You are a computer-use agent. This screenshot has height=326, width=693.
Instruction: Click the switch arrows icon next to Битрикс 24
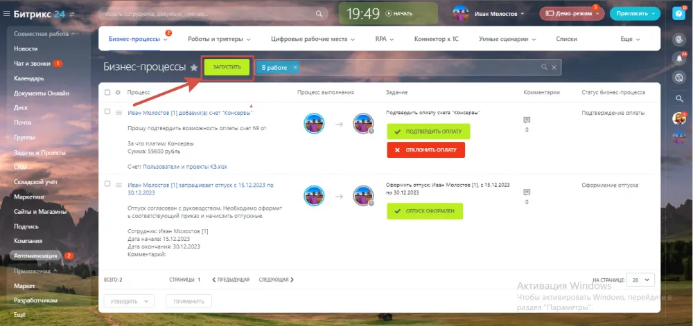coord(73,15)
